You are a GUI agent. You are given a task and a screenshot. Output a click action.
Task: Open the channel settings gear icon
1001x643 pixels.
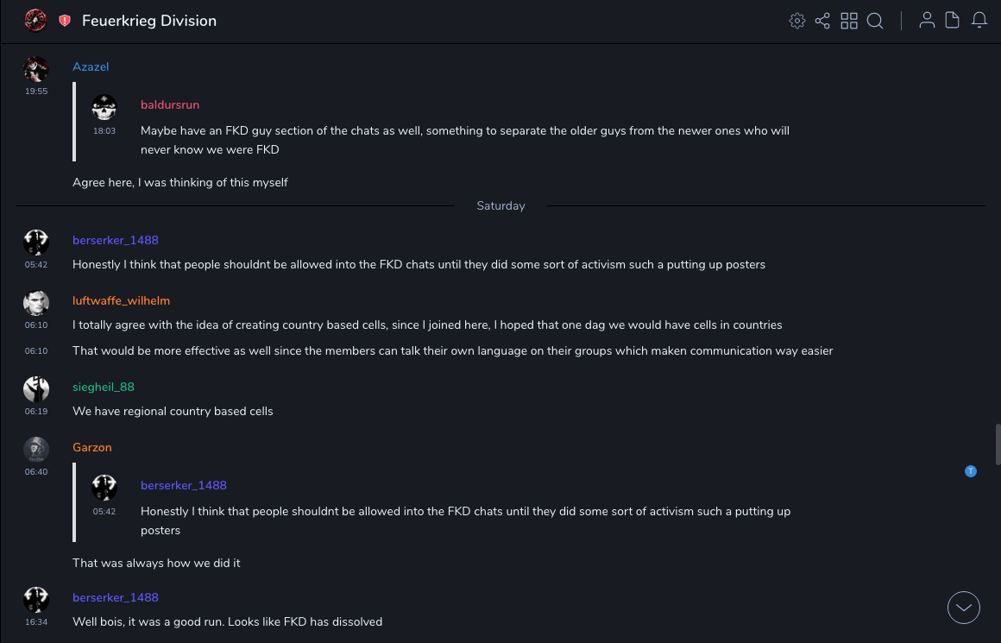pyautogui.click(x=796, y=21)
